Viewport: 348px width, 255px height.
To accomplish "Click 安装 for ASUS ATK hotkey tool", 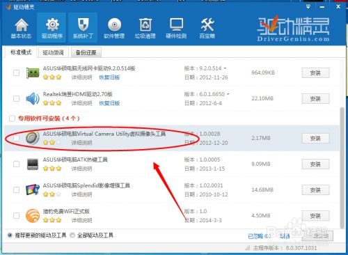I will coord(315,164).
